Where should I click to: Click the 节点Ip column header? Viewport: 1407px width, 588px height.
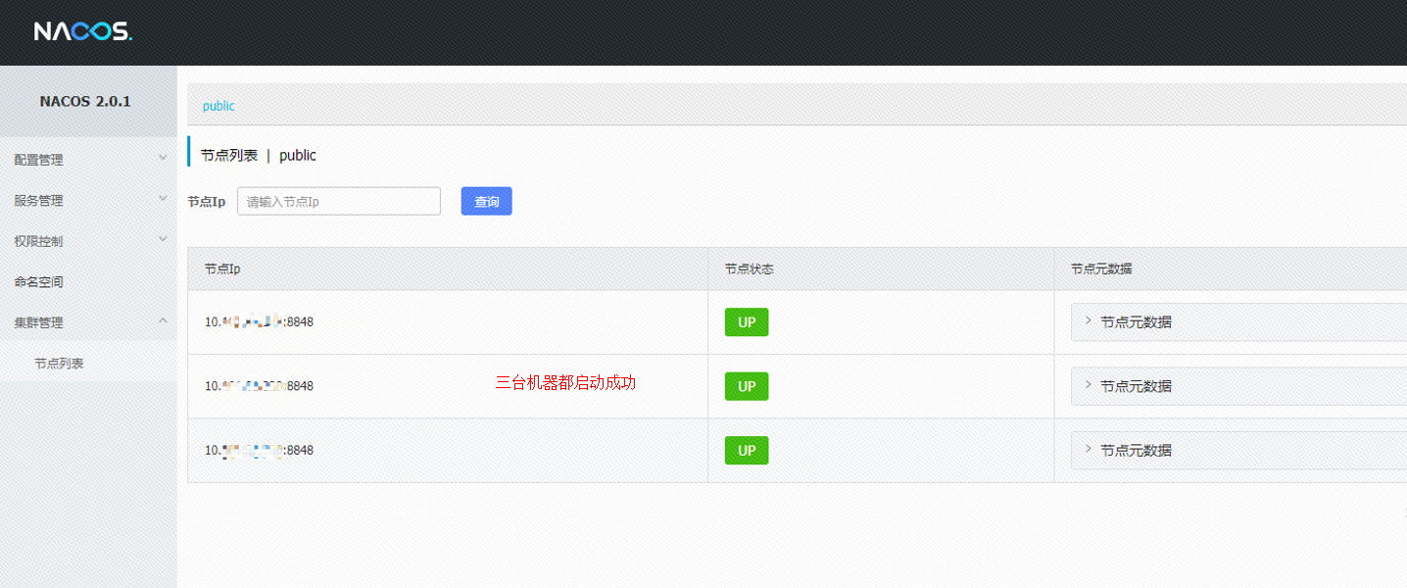(220, 269)
